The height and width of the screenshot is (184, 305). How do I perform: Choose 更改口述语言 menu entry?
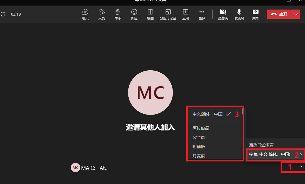pos(261,145)
